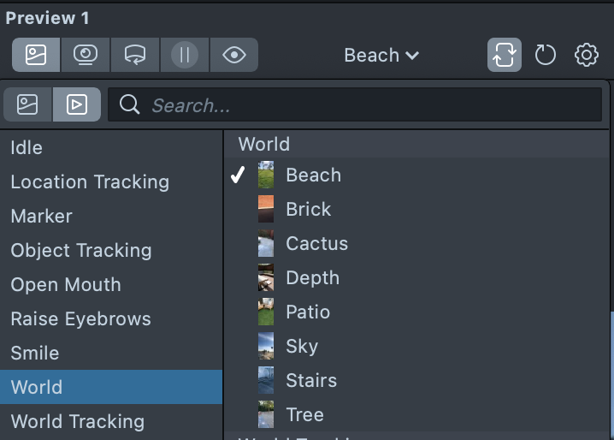Screen dimensions: 614x440
Task: Show image media filter in picker
Action: (x=28, y=104)
